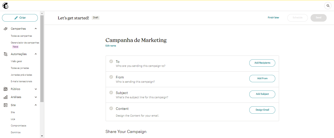Image resolution: width=334 pixels, height=138 pixels.
Task: Click the Análises bar chart icon
Action: [6, 97]
